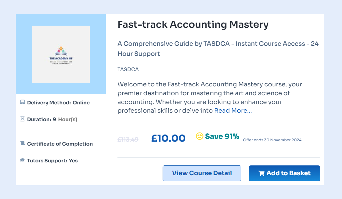Viewport: 342px width, 199px height.
Task: Click the Offer ends 30 November 2024 note
Action: (272, 140)
